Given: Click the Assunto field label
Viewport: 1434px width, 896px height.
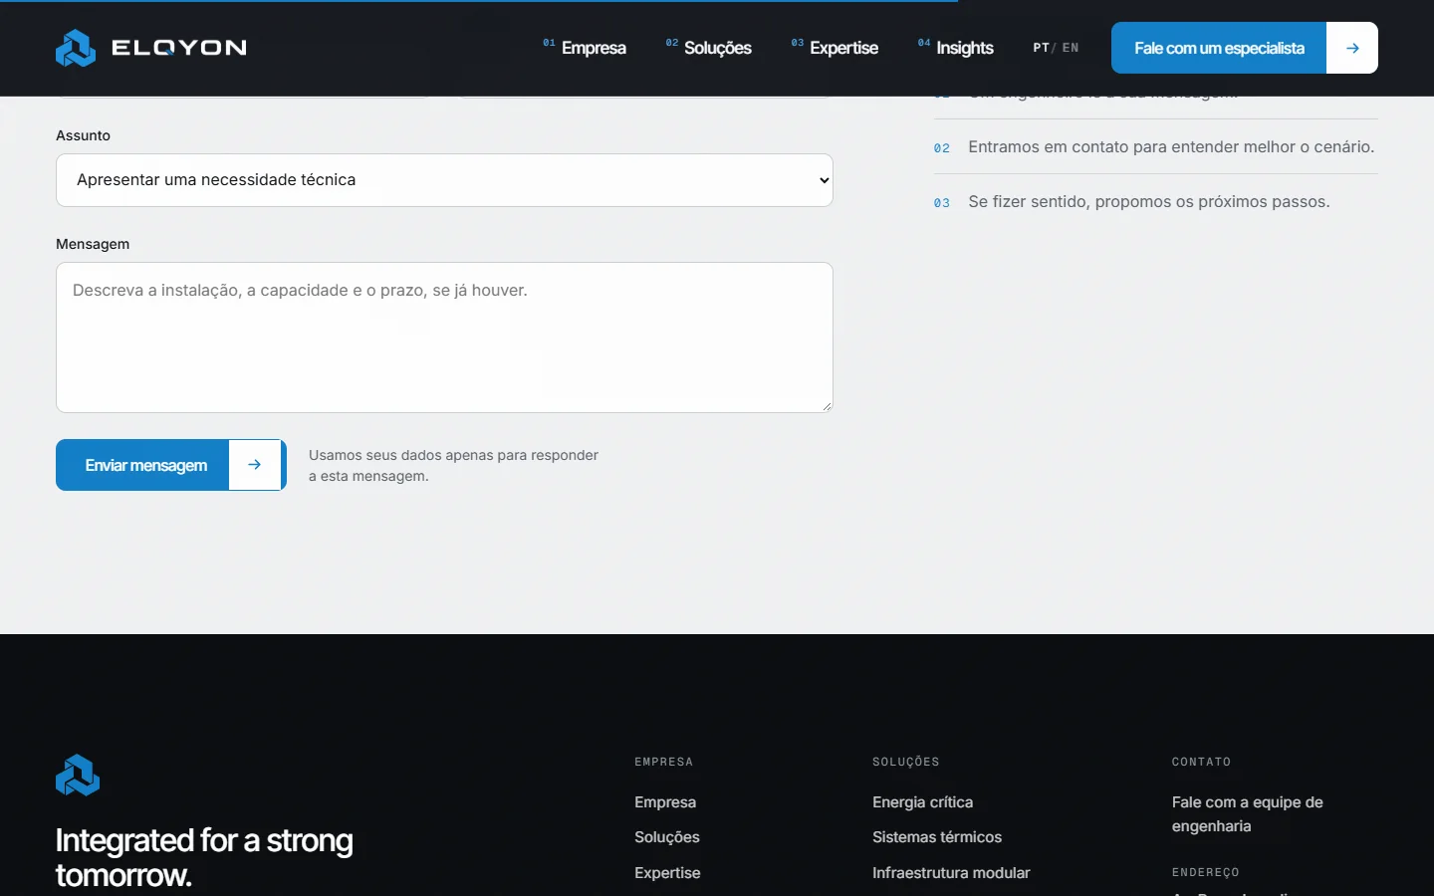Looking at the screenshot, I should click(x=84, y=135).
